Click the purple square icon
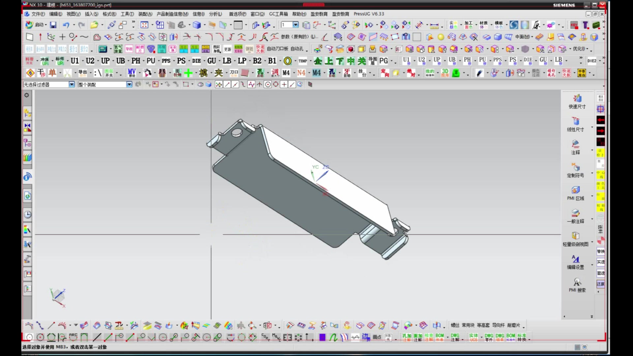Viewport: 633px width, 356px height. pyautogui.click(x=322, y=337)
